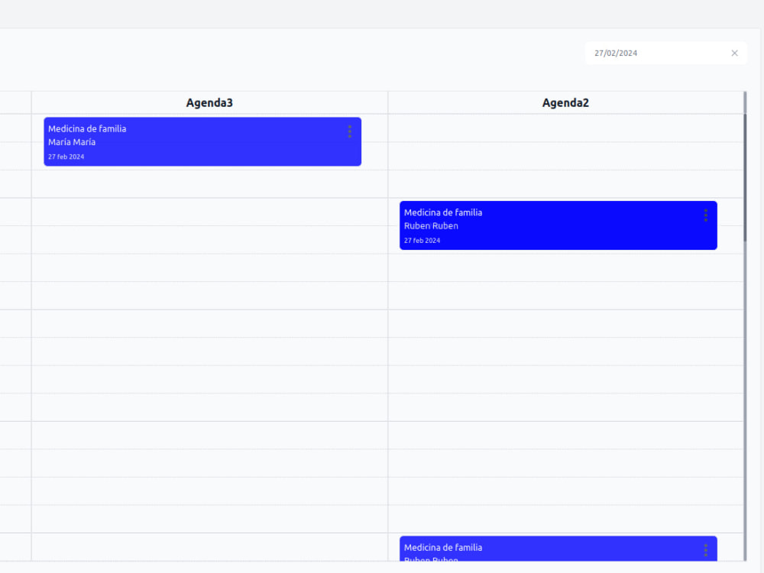
Task: Open options menu on Ruben Ruben appointment with date
Action: pos(705,215)
